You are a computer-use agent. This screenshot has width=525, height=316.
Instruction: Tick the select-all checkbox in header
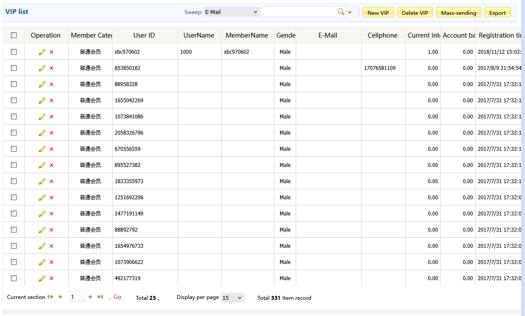[14, 35]
